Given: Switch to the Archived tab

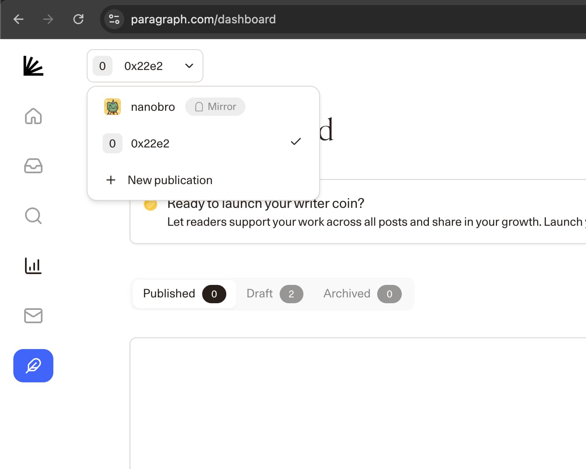Looking at the screenshot, I should click(x=361, y=294).
